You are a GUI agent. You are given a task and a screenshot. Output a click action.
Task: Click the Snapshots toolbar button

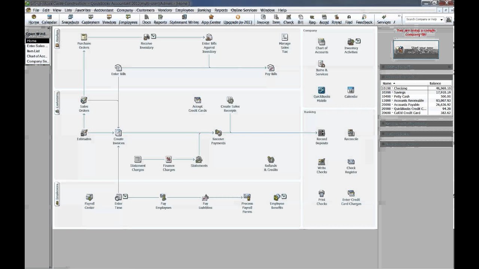point(70,19)
